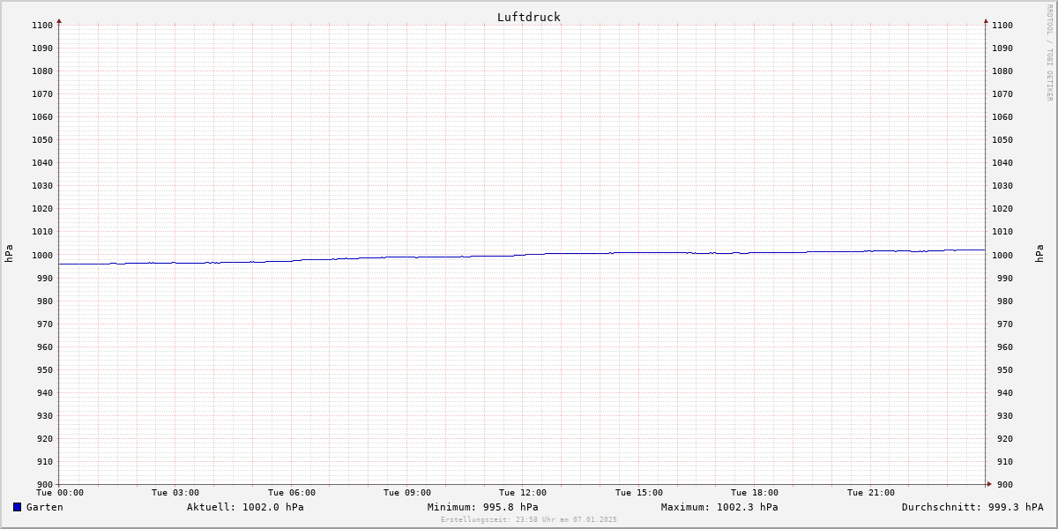Select the Durchschnitt: 999.3 hPA value
Screen dimensions: 1058x529
pos(972,507)
